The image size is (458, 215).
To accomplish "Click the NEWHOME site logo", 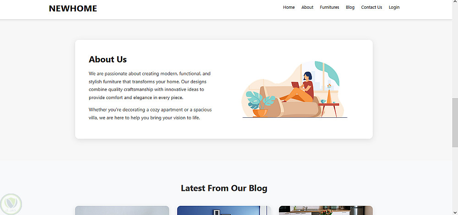I will pos(73,8).
